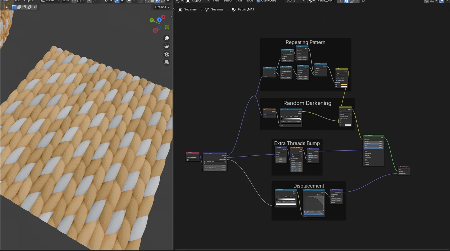This screenshot has height=251, width=450.
Task: Toggle Invert checkbox in Bump node
Action: tap(308, 153)
